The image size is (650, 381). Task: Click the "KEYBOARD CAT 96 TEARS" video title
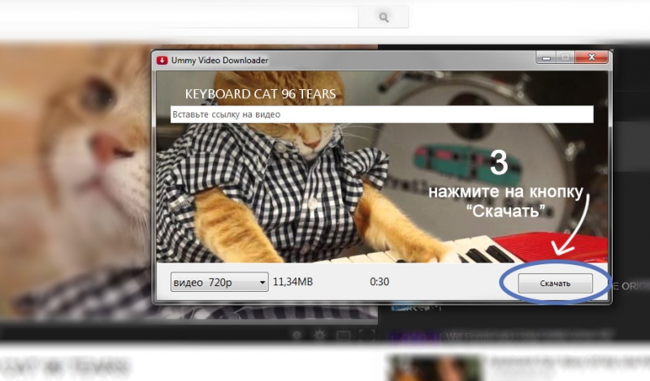coord(261,94)
